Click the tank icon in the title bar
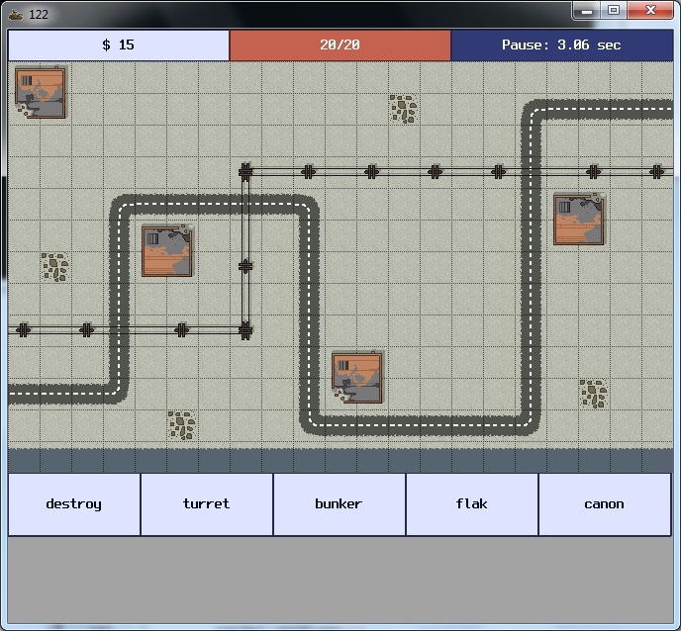The height and width of the screenshot is (631, 681). pos(16,14)
